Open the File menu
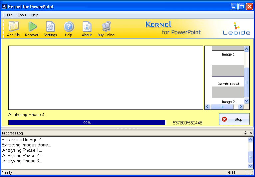Image resolution: width=255 pixels, height=177 pixels. point(10,15)
